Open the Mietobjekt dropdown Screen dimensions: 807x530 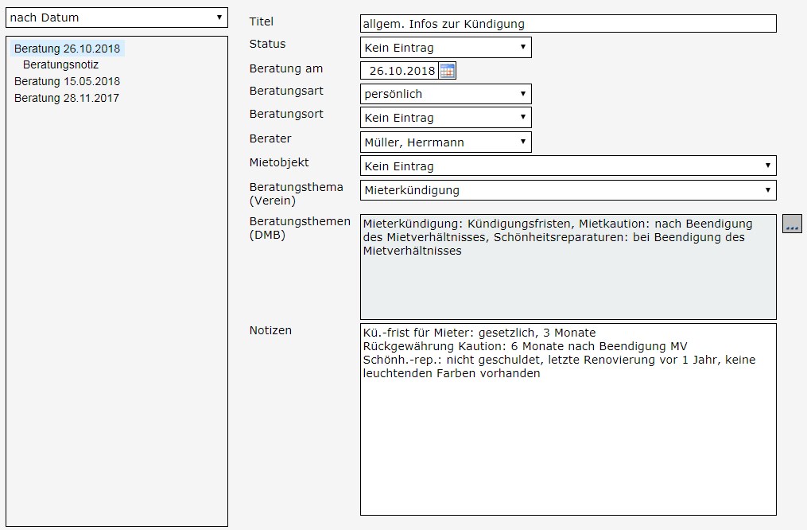568,166
